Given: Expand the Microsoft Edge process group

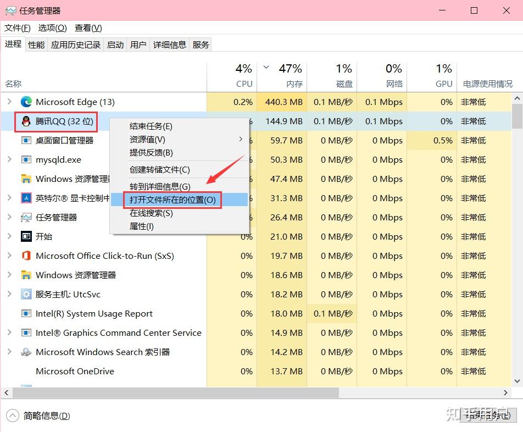Looking at the screenshot, I should 9,102.
